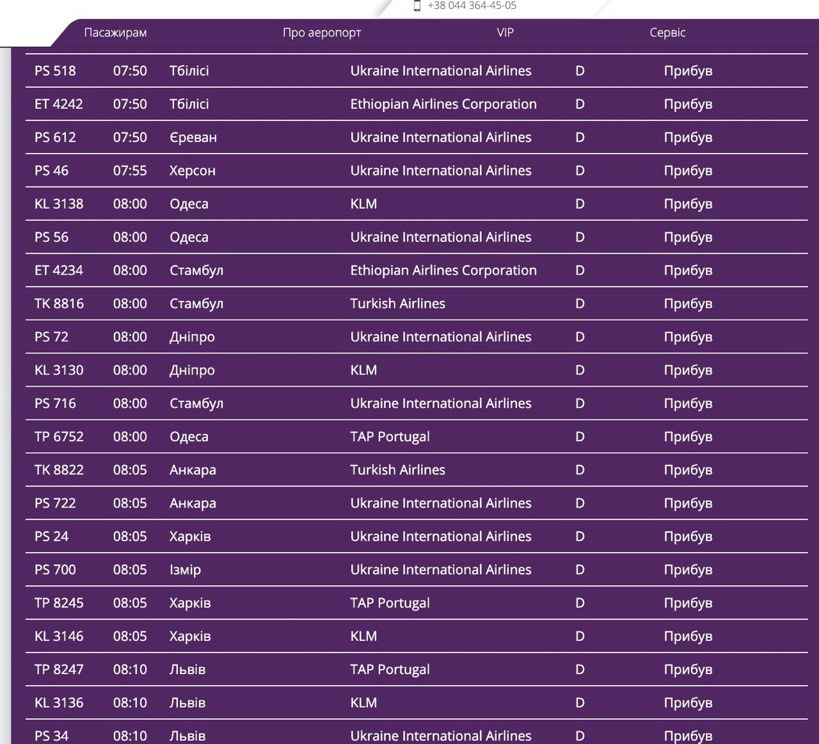The width and height of the screenshot is (819, 744).
Task: Select flight number TP 6752
Action: 59,437
